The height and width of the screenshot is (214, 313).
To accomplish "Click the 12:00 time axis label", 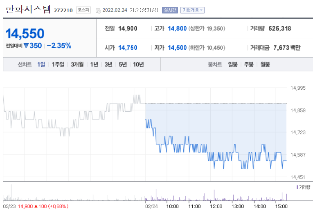I will tap(216, 206).
